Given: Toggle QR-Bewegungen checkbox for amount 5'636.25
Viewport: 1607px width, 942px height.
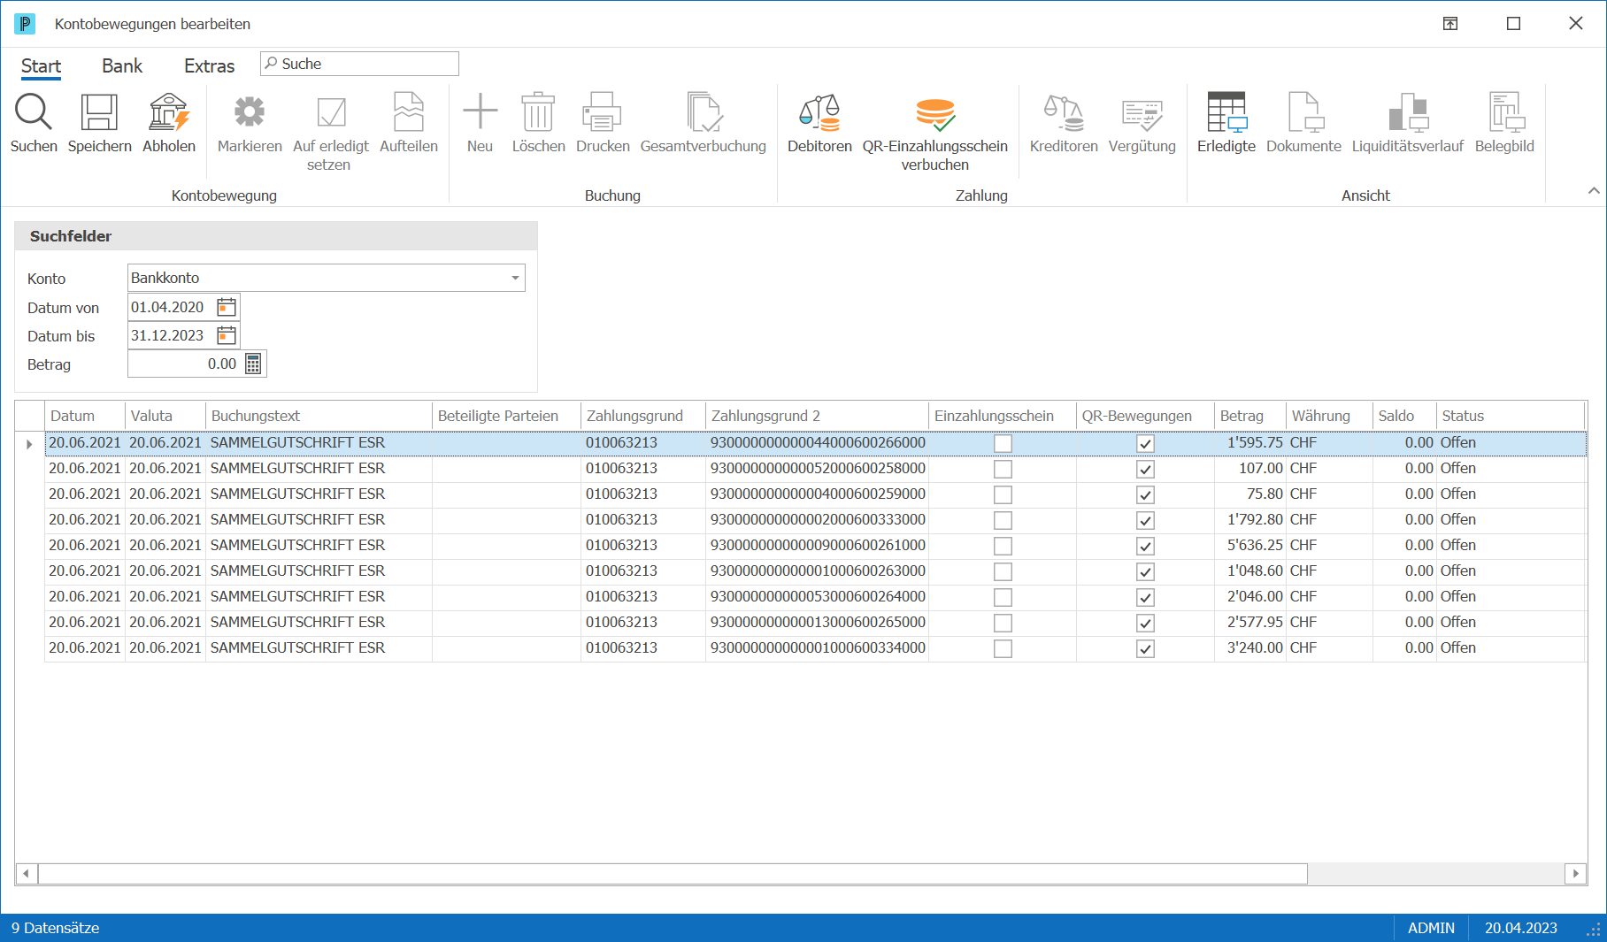Looking at the screenshot, I should [1145, 546].
